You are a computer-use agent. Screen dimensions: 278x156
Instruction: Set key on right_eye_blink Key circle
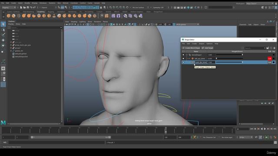coord(274,62)
